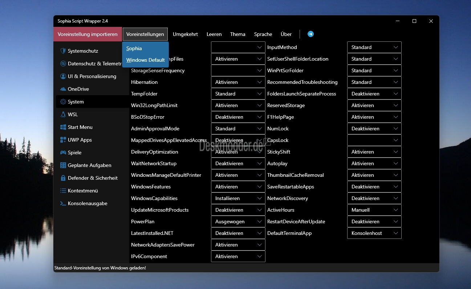Click the NetworkAdaptersSavePower label

tap(163, 245)
